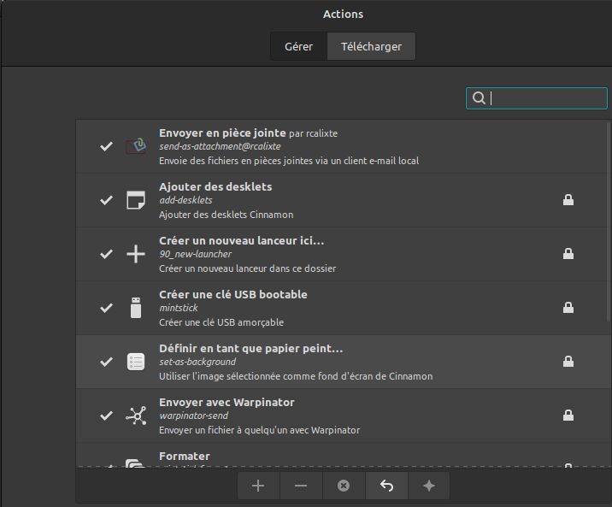Toggle checkmark for Envoyer avec Warpinator
This screenshot has width=612, height=507.
[106, 416]
